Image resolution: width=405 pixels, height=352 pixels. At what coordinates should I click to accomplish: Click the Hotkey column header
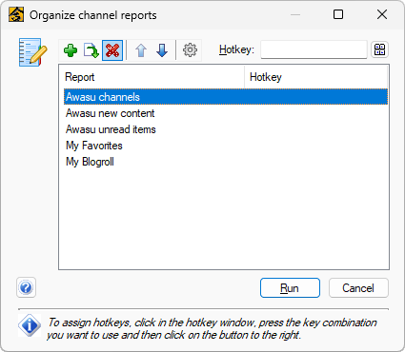316,77
